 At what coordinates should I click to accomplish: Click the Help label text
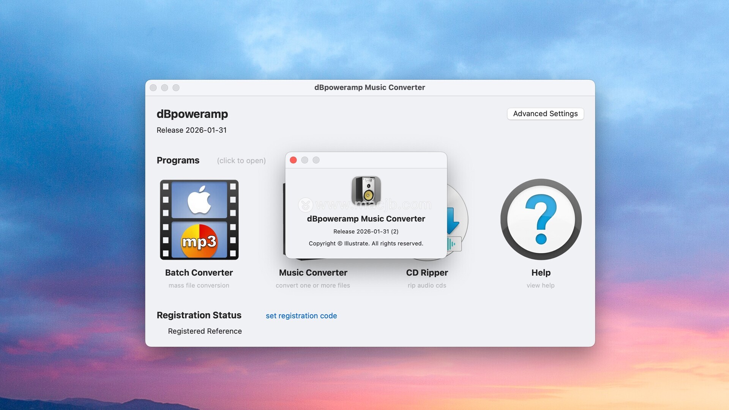coord(541,273)
